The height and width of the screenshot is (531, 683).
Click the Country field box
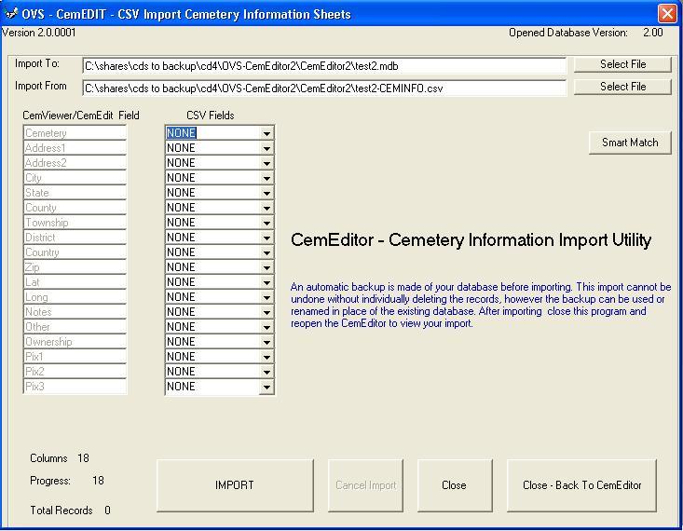pos(75,252)
